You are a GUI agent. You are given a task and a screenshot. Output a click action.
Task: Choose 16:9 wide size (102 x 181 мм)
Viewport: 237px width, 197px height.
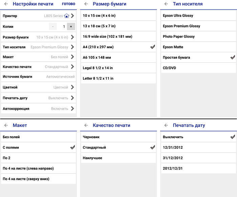[118, 37]
